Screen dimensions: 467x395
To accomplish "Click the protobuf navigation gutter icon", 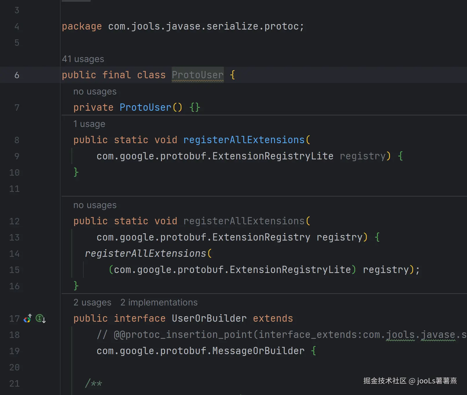I will (x=28, y=318).
